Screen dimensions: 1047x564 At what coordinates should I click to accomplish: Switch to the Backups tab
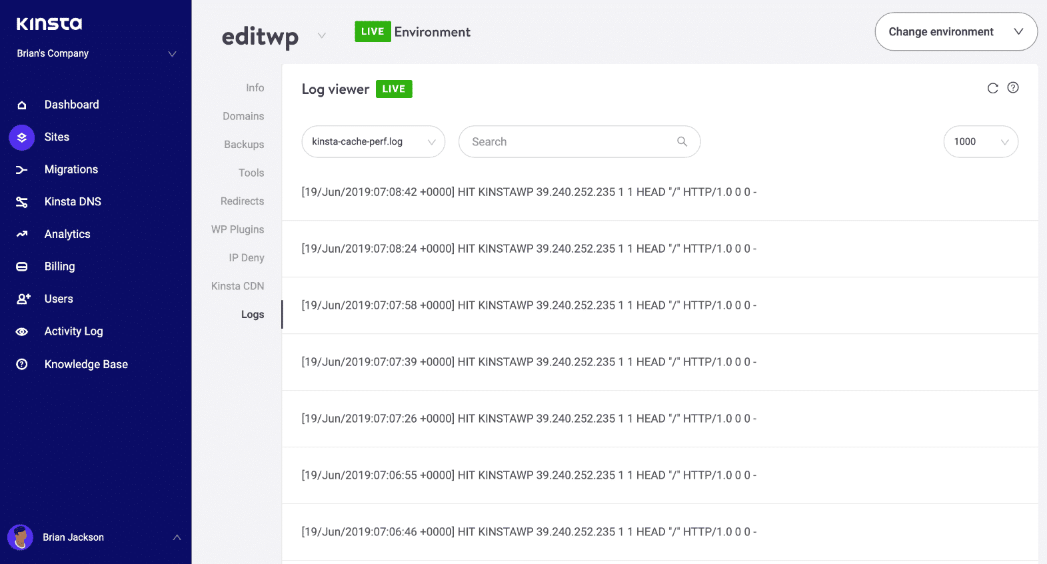click(244, 144)
